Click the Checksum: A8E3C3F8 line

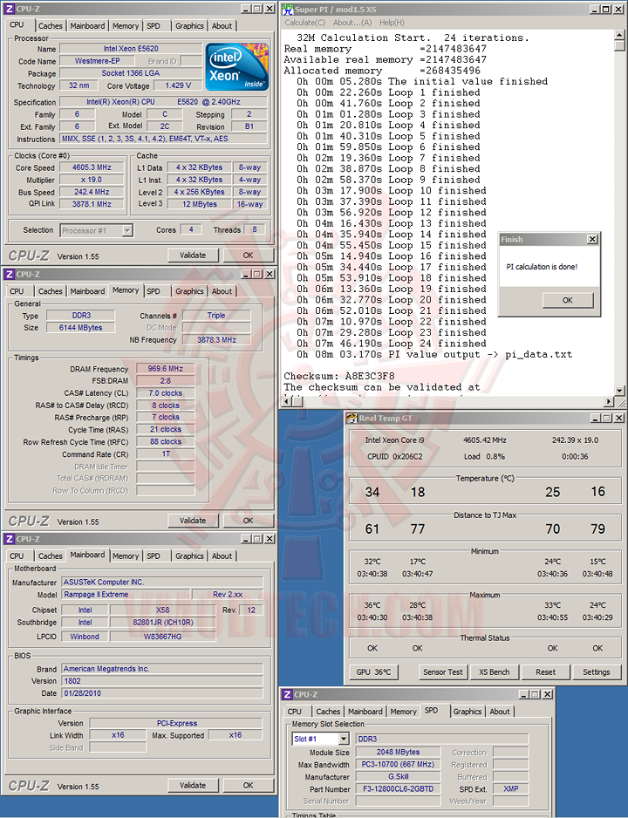click(339, 376)
